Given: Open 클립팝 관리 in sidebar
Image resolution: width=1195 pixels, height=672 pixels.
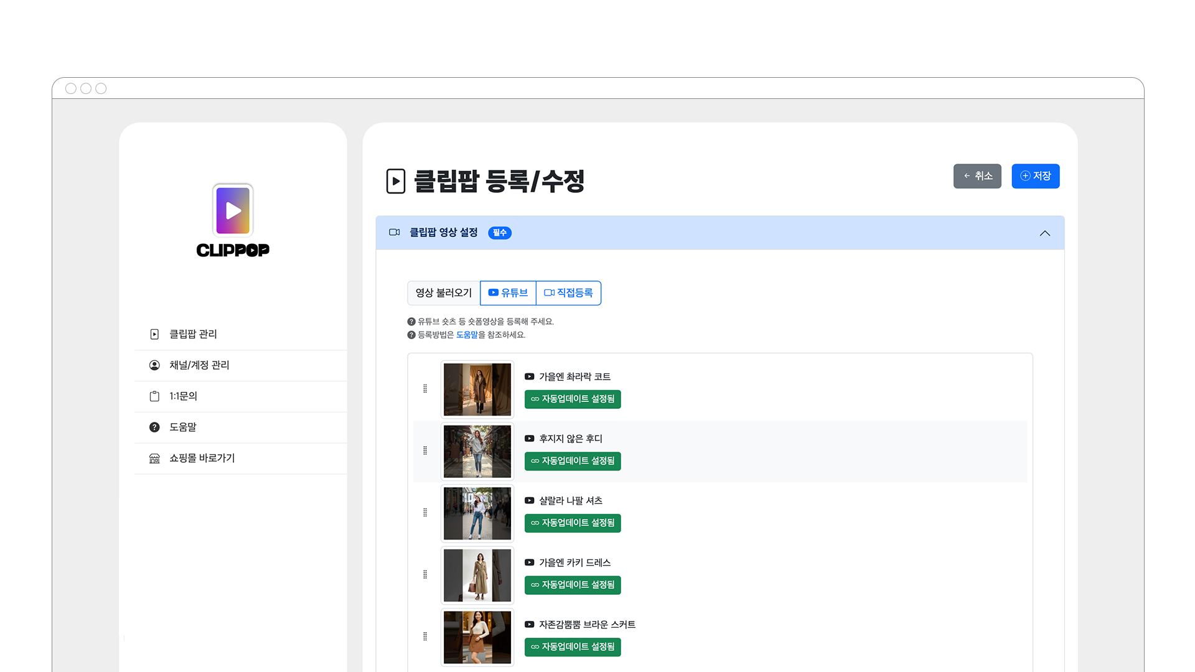Looking at the screenshot, I should [x=193, y=334].
